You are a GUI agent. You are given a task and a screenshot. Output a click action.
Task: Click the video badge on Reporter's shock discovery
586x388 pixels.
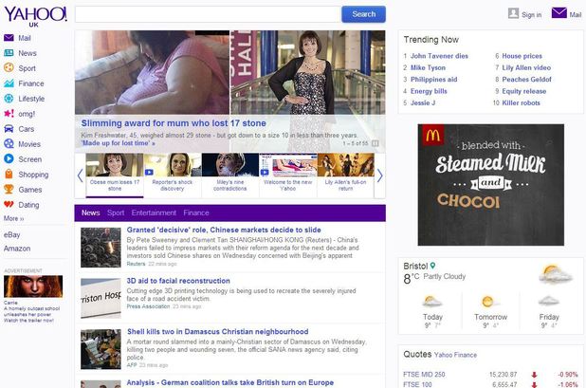(x=149, y=173)
